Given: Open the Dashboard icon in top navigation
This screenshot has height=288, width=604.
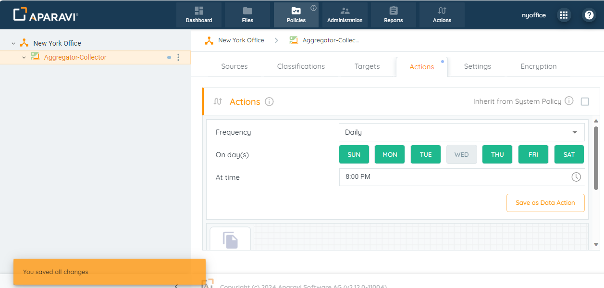Looking at the screenshot, I should pyautogui.click(x=198, y=11).
